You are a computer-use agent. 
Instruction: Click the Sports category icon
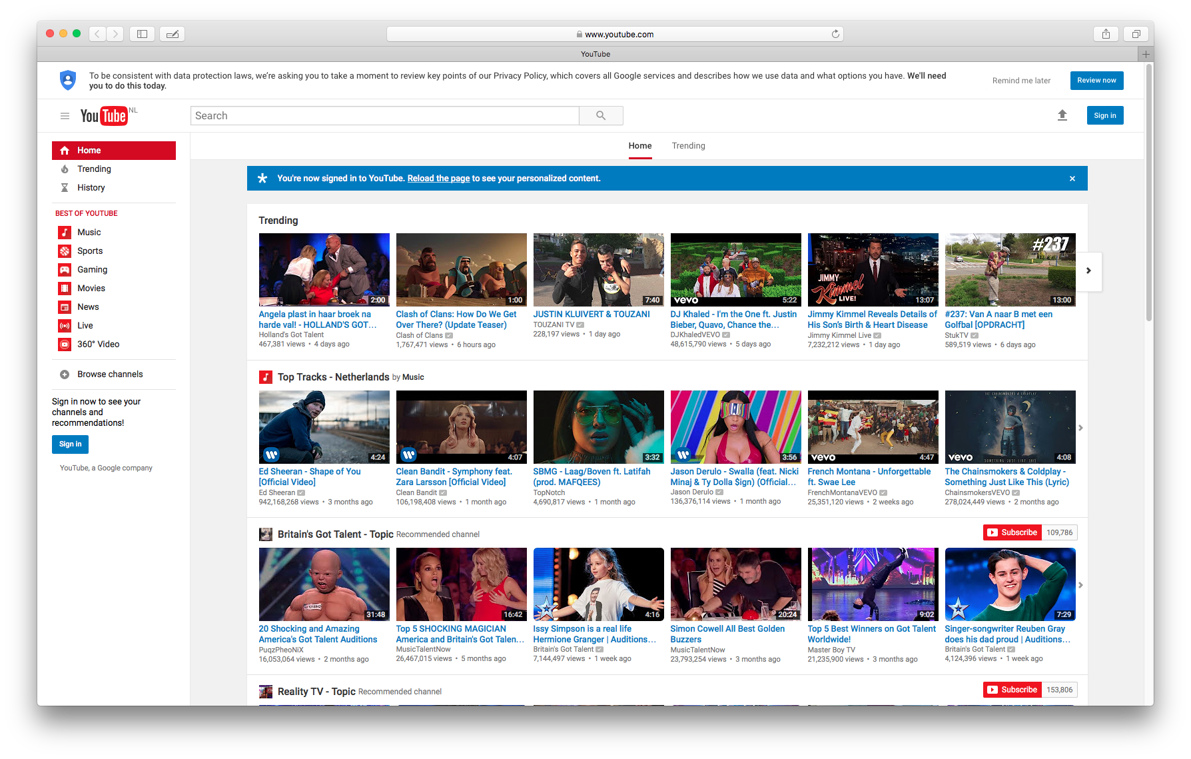65,251
